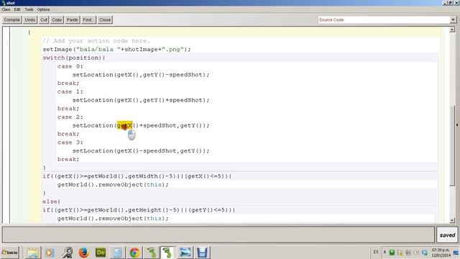Open the Class menu

(x=6, y=9)
